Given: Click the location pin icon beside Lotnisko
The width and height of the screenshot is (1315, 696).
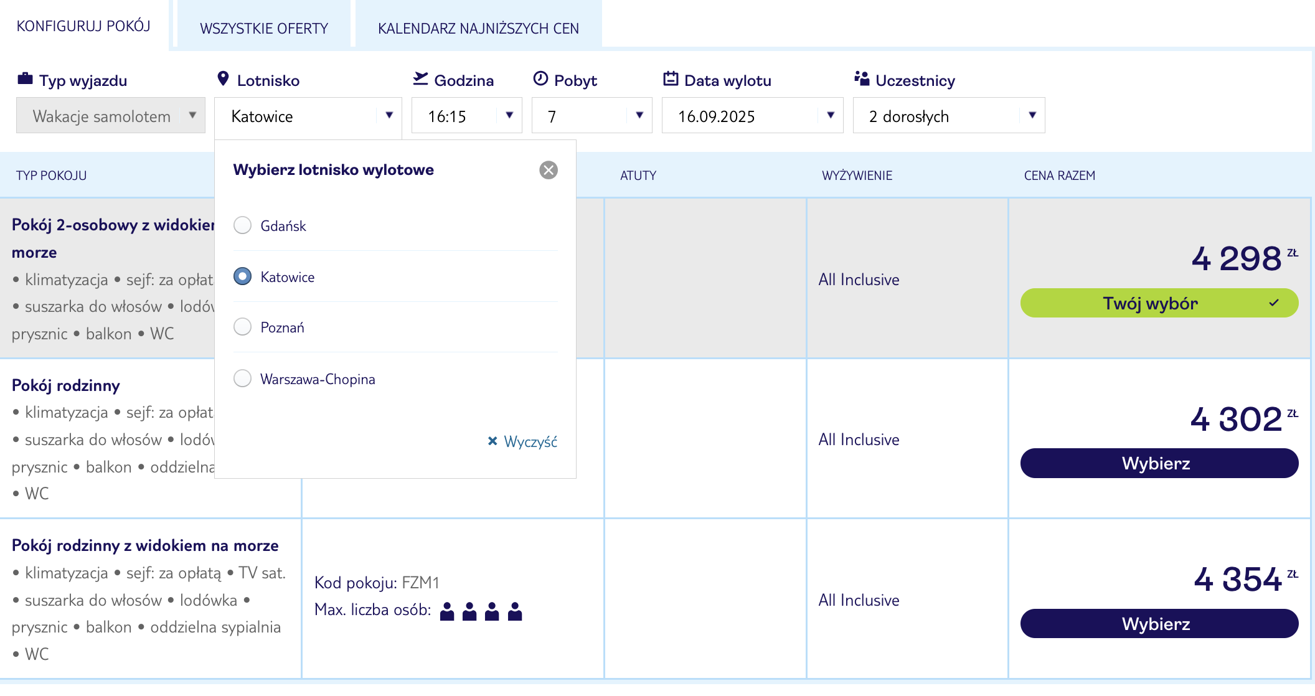Looking at the screenshot, I should (x=223, y=78).
